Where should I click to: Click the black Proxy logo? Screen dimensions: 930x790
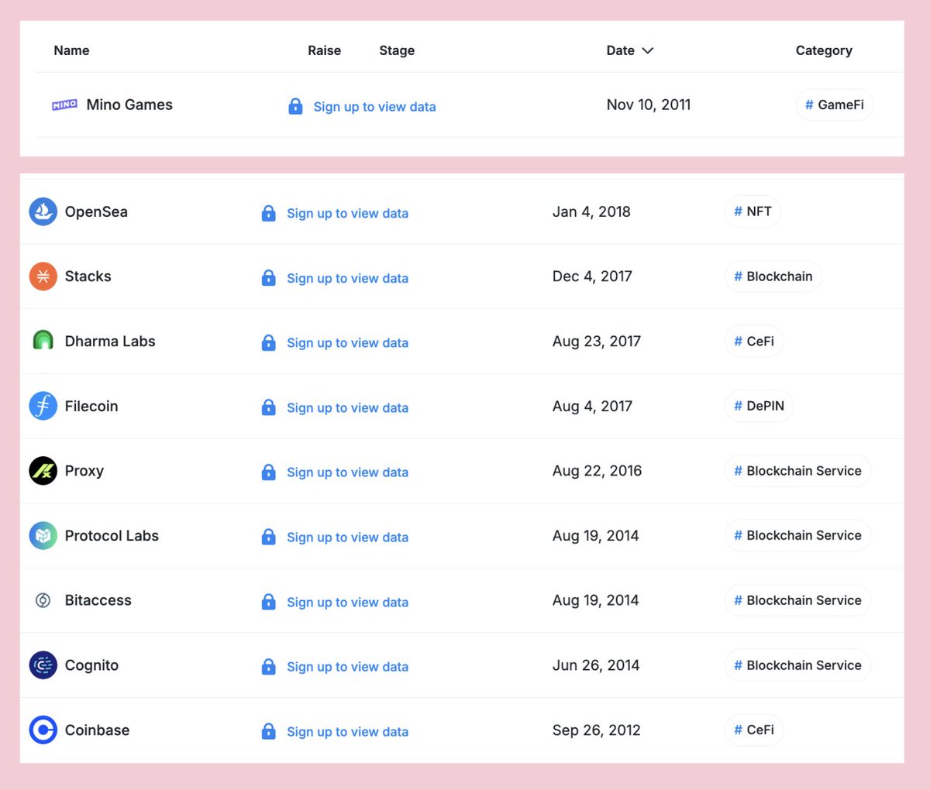[43, 471]
